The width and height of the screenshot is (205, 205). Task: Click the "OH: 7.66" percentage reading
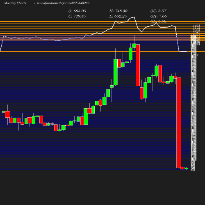[x=159, y=16]
